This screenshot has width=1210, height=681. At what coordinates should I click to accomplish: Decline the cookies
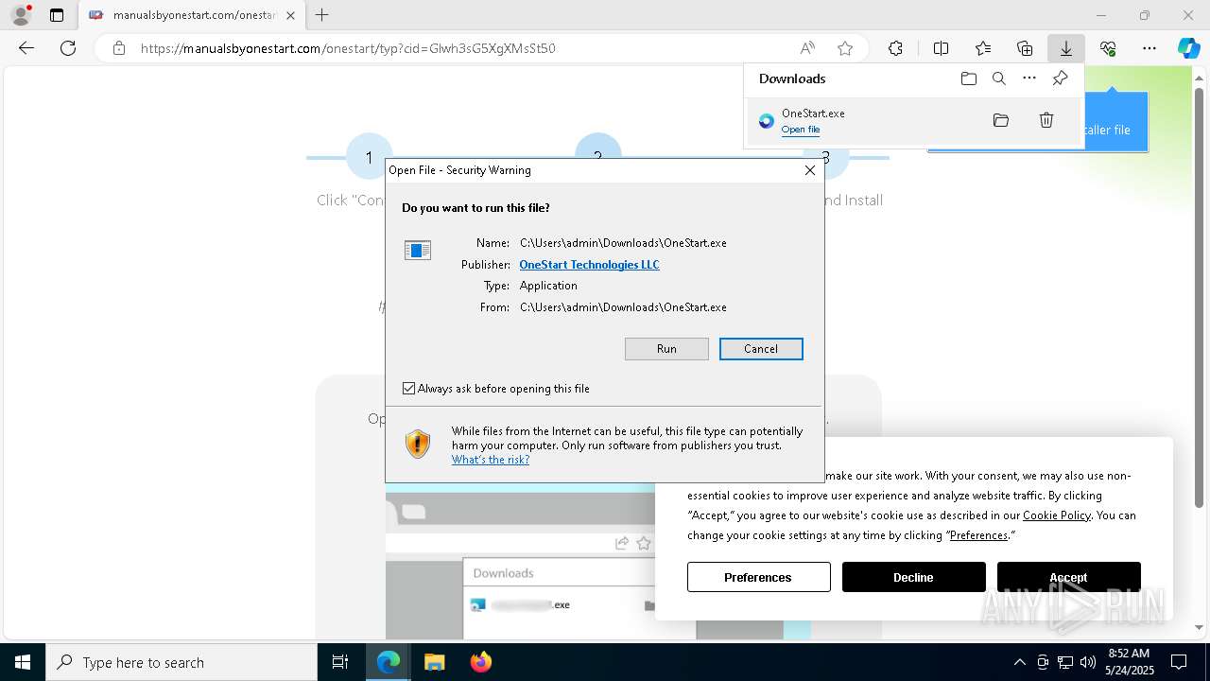914,577
